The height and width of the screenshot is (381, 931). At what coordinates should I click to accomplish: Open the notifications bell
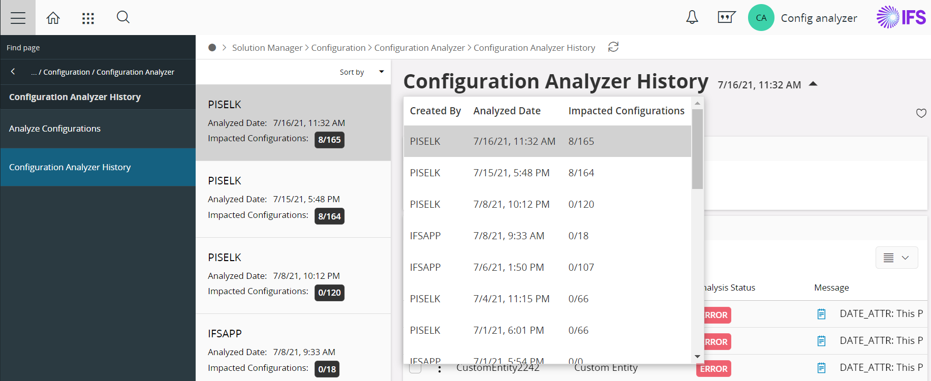point(692,17)
